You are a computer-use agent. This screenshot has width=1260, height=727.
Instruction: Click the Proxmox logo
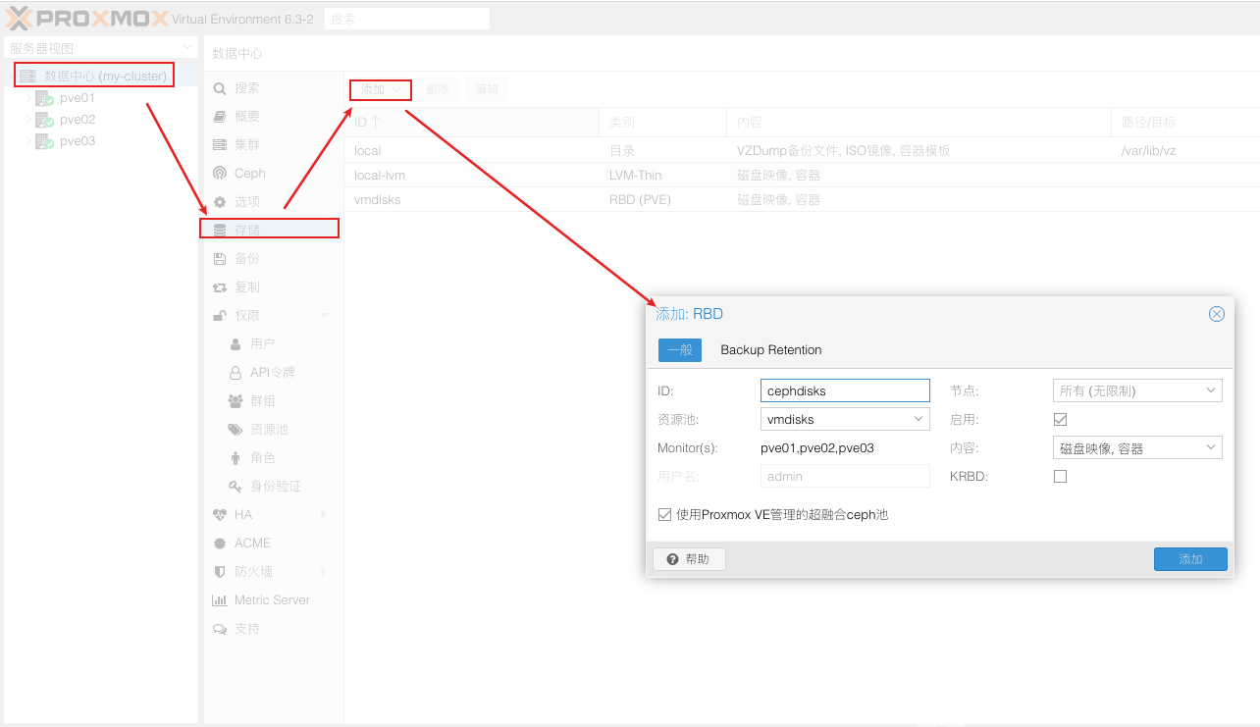[86, 18]
